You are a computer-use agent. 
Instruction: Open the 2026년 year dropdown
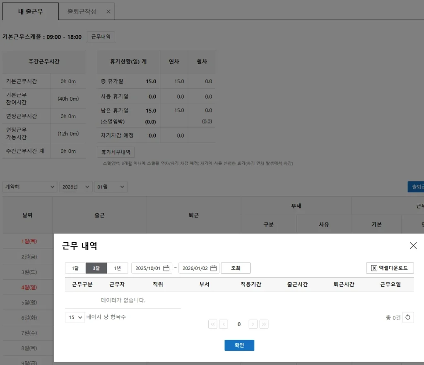point(75,187)
